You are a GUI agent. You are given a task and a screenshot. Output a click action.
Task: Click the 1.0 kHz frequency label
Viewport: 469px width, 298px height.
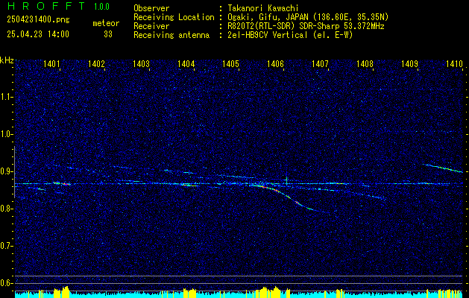click(6, 134)
